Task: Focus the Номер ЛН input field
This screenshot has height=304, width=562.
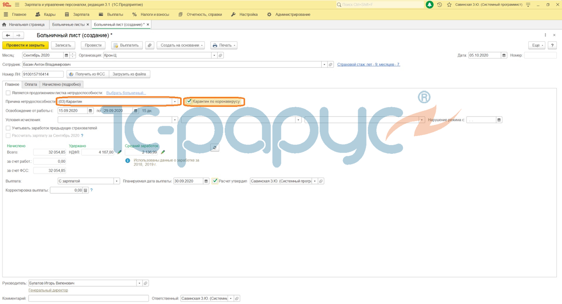Action: (x=43, y=74)
